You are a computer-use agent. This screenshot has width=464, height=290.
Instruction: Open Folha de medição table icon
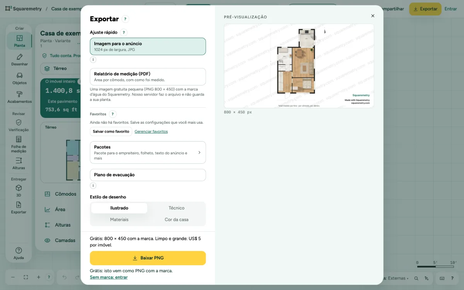click(19, 144)
